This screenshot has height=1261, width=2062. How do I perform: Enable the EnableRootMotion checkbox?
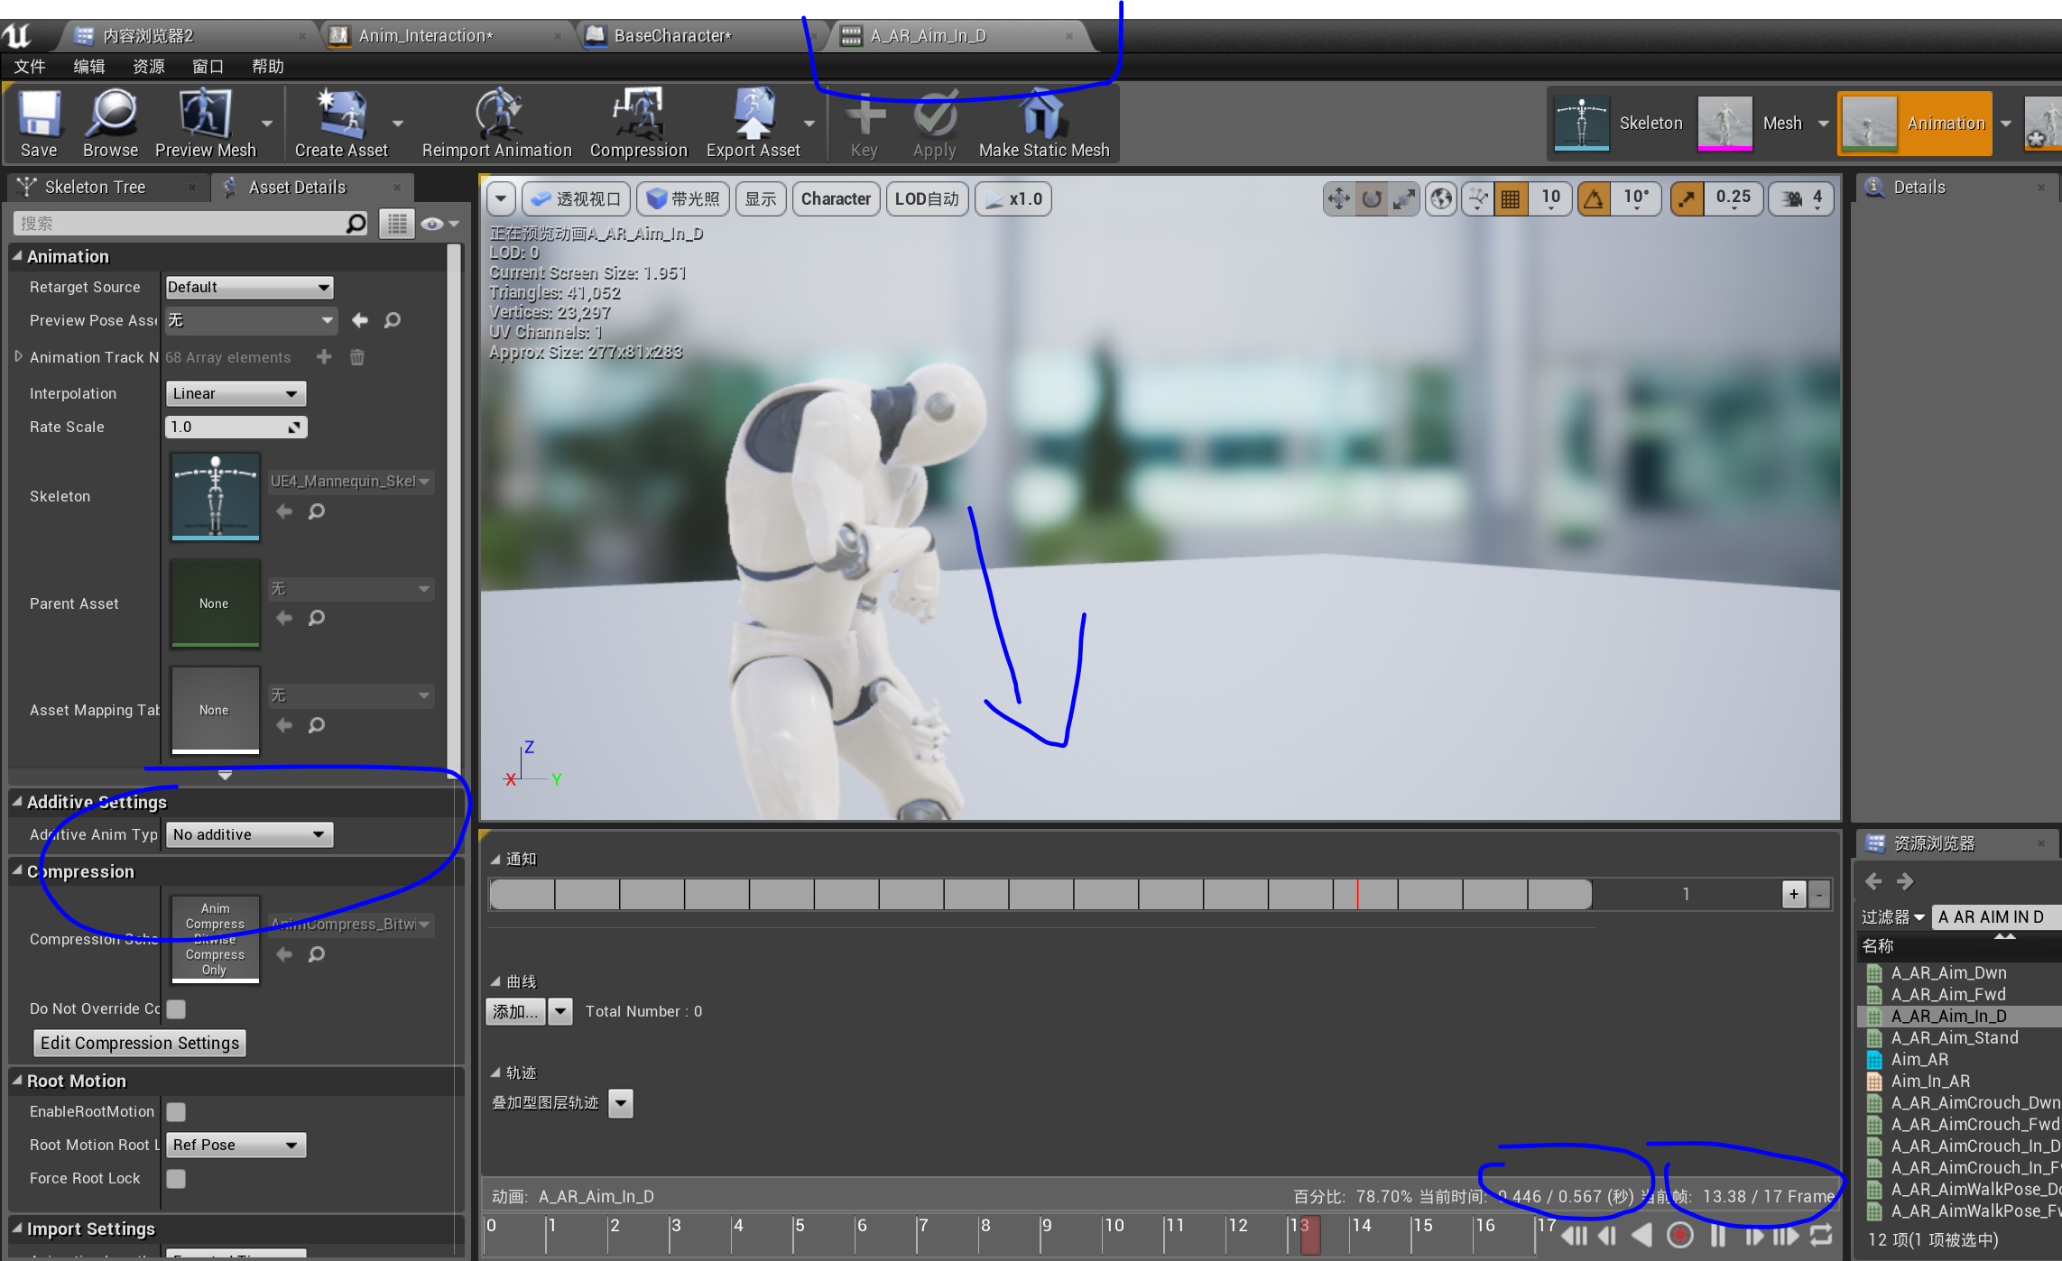click(x=177, y=1111)
